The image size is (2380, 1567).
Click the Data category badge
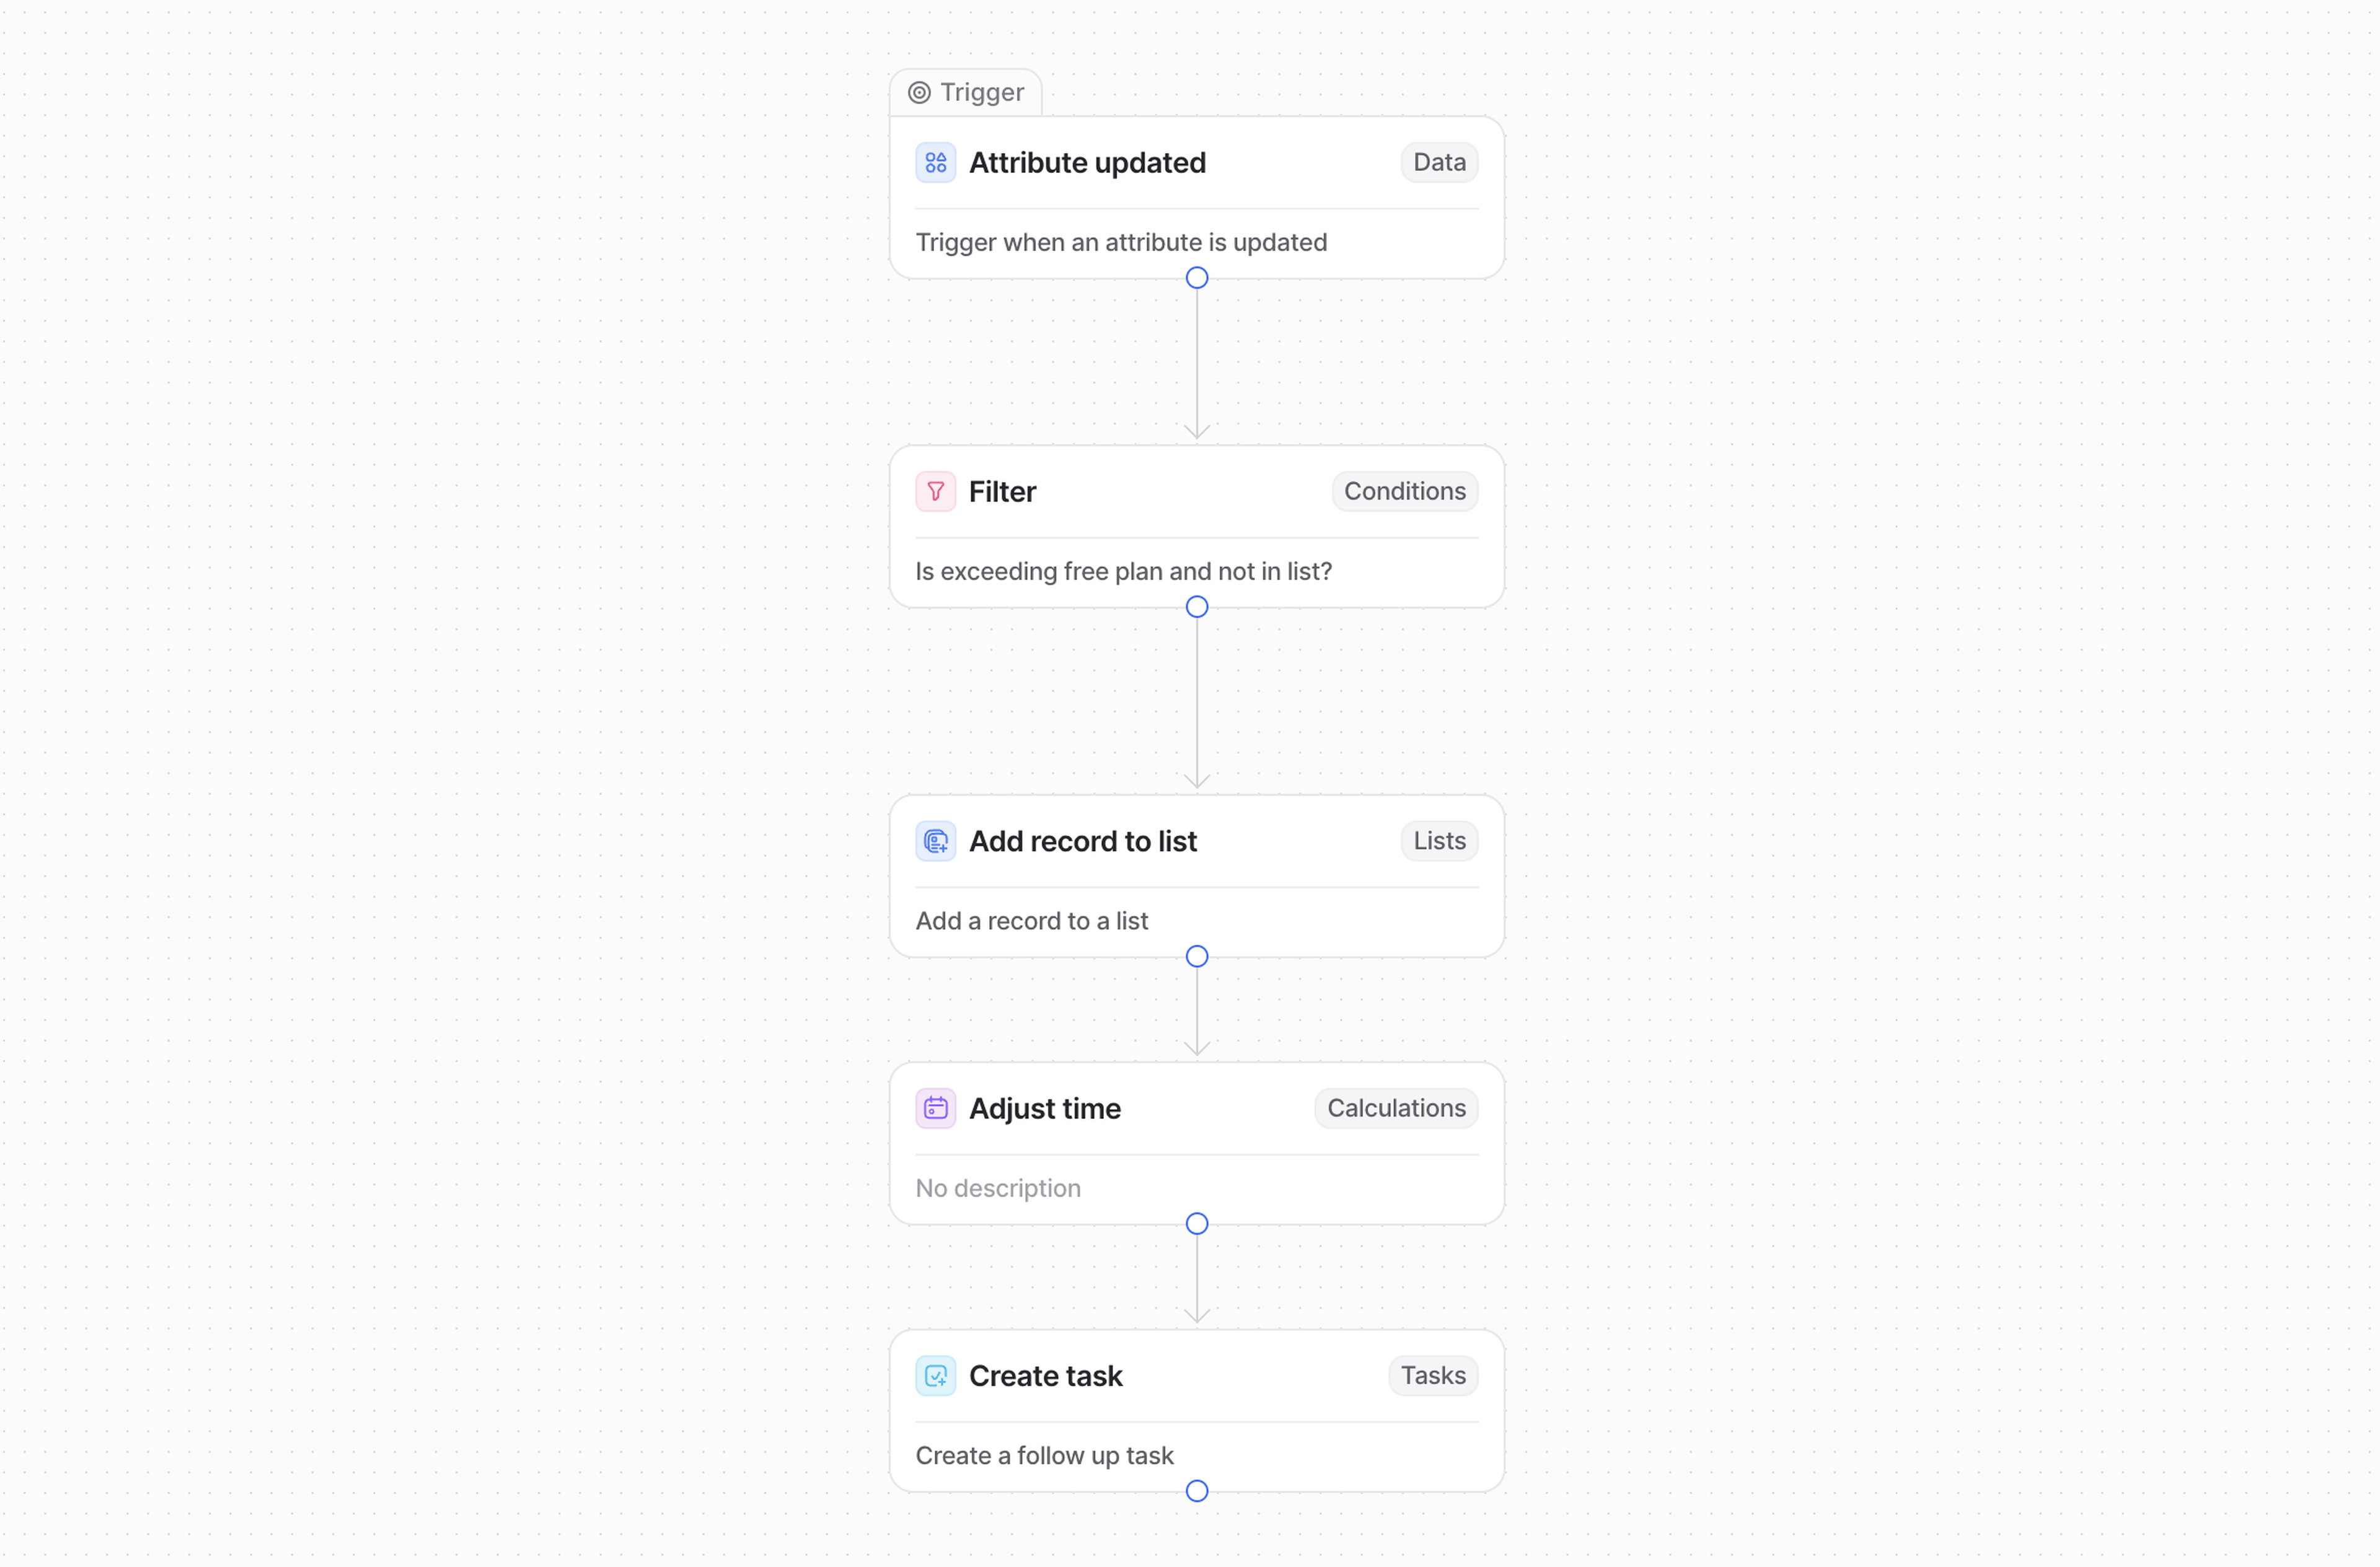coord(1438,163)
